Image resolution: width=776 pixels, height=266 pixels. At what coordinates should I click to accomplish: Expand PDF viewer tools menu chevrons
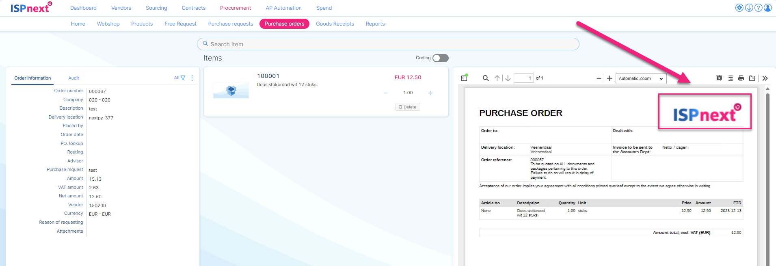(765, 78)
